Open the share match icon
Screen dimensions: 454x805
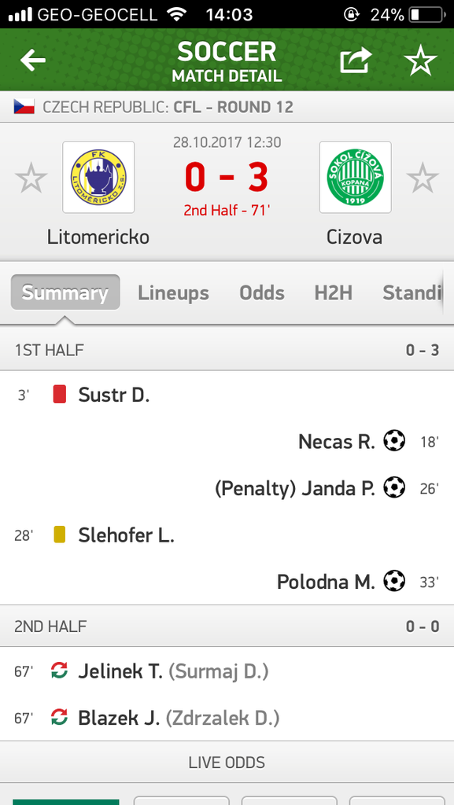pos(356,60)
